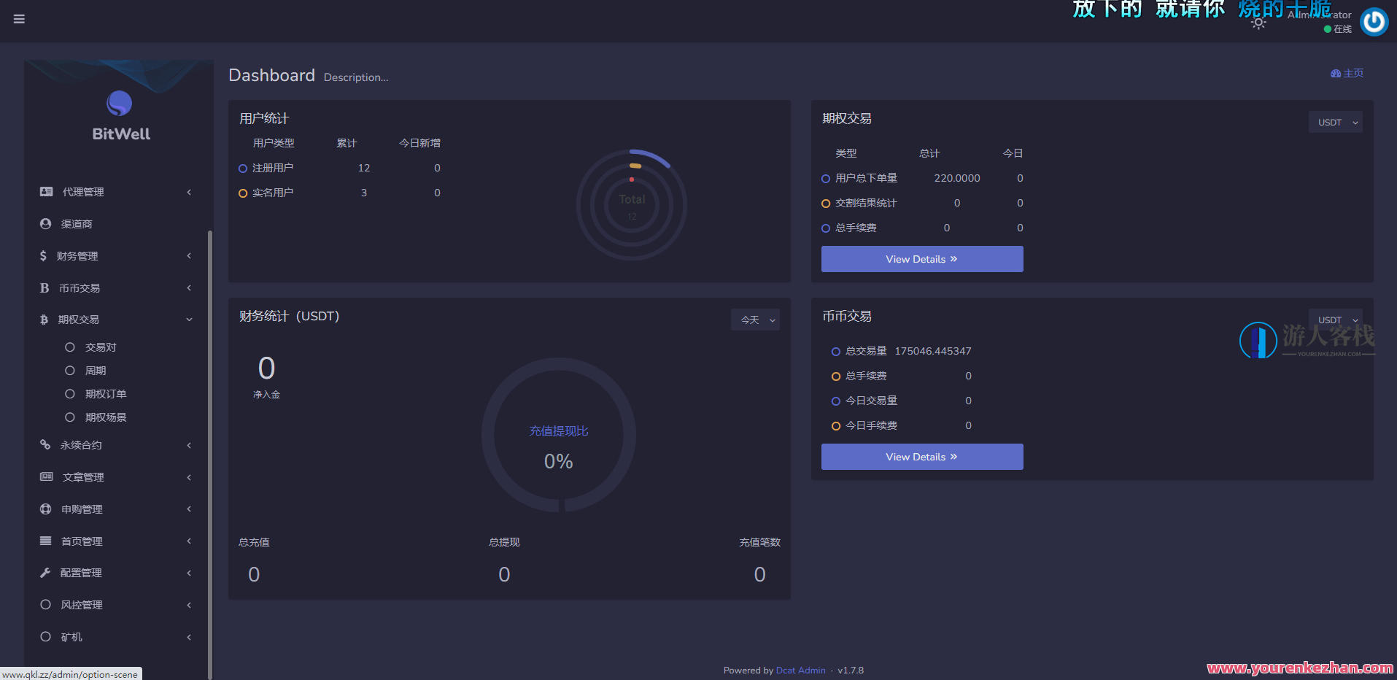The height and width of the screenshot is (680, 1397).
Task: Select the 币币交易 sidebar icon
Action: tap(45, 287)
